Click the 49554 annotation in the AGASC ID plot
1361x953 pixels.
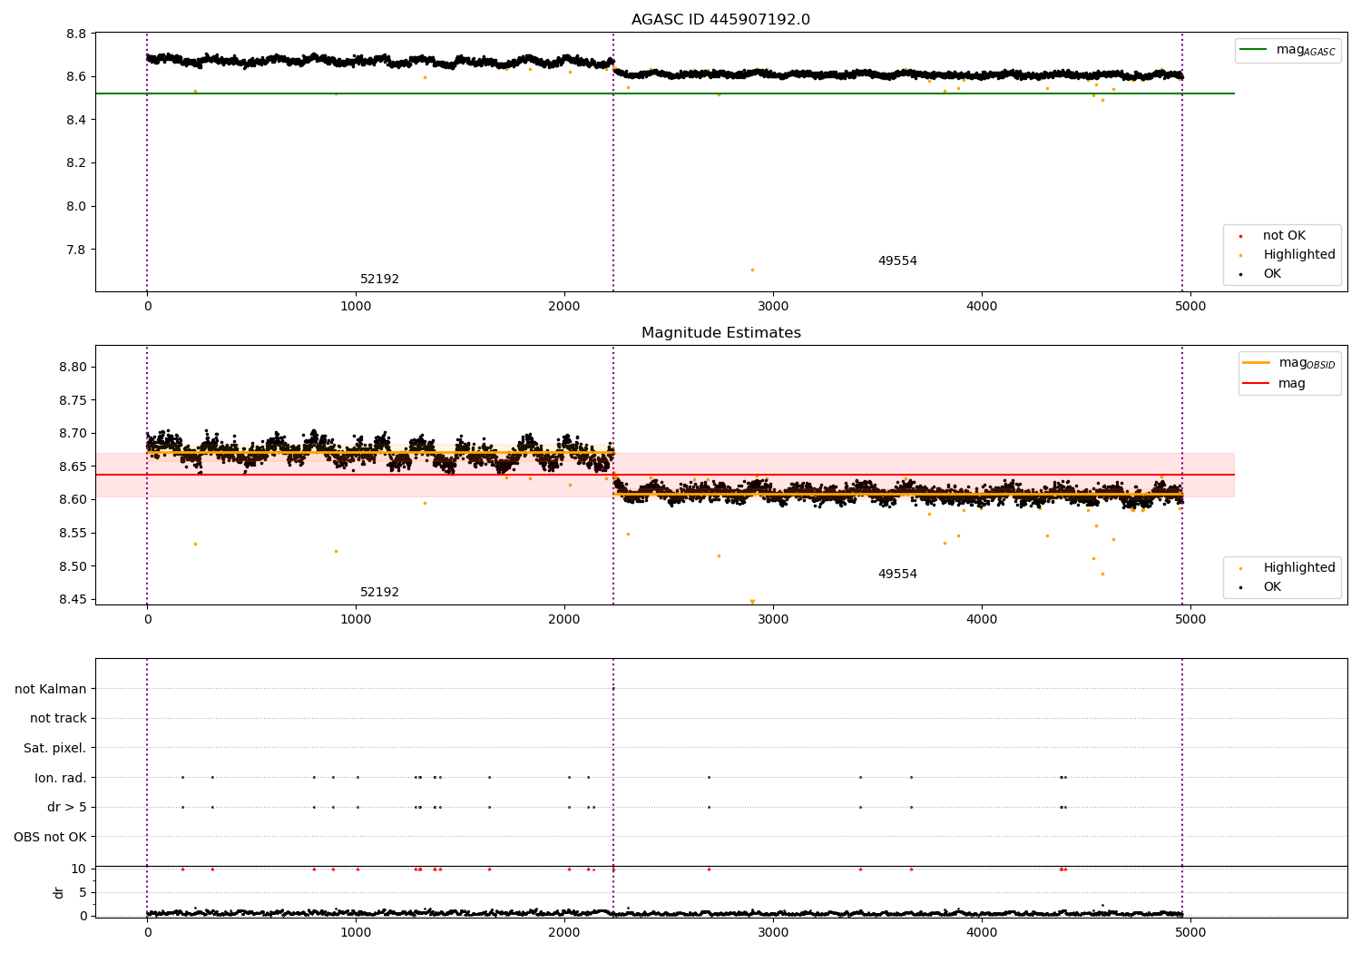click(x=897, y=261)
